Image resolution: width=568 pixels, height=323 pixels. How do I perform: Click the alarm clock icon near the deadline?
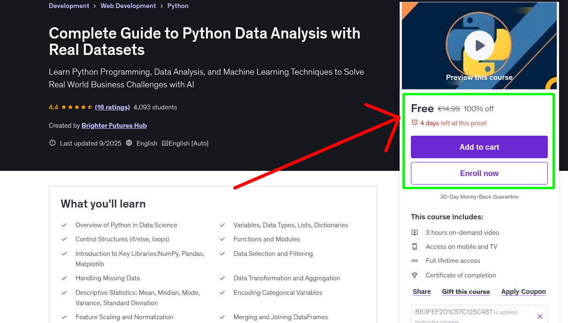[414, 122]
